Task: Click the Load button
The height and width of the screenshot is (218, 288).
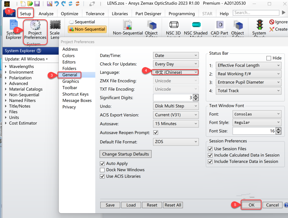Action: (x=131, y=205)
